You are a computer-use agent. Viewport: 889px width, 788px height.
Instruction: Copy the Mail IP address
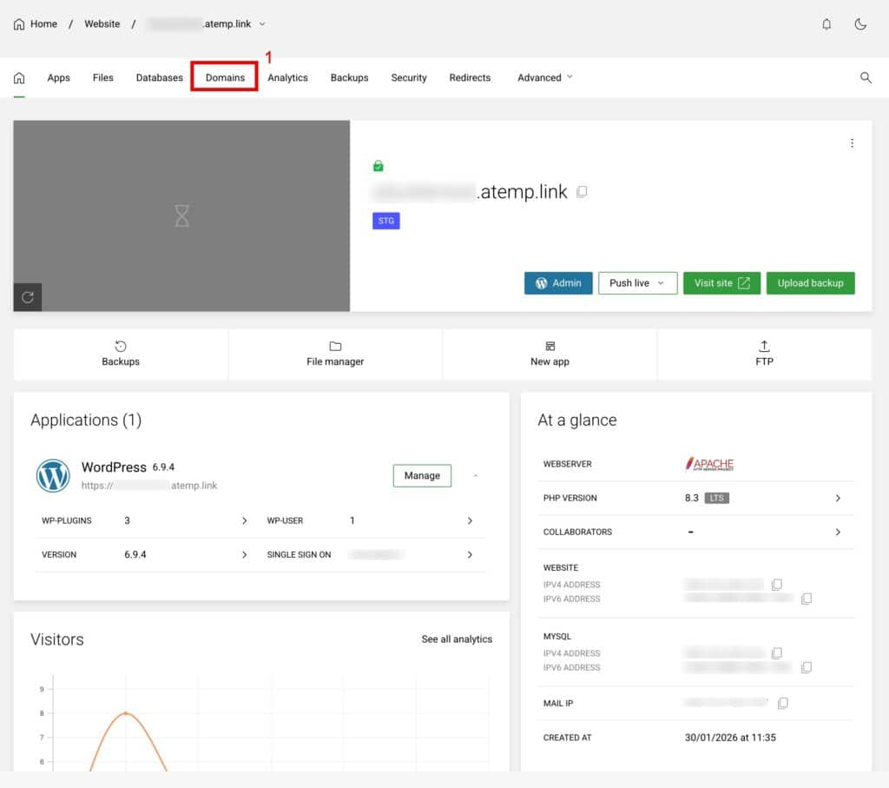coord(782,704)
